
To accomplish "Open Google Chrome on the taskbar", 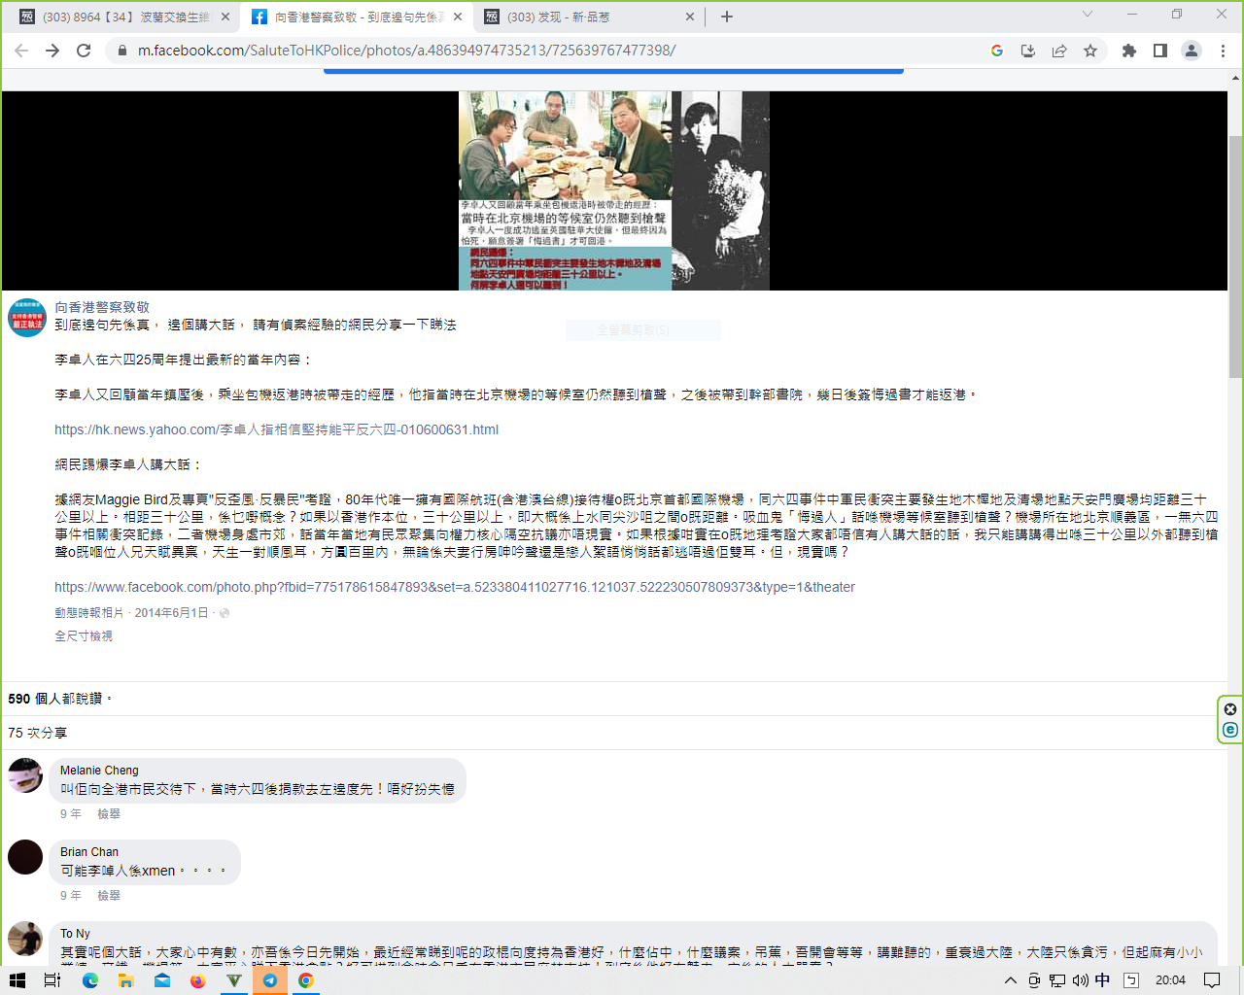I will [x=306, y=980].
